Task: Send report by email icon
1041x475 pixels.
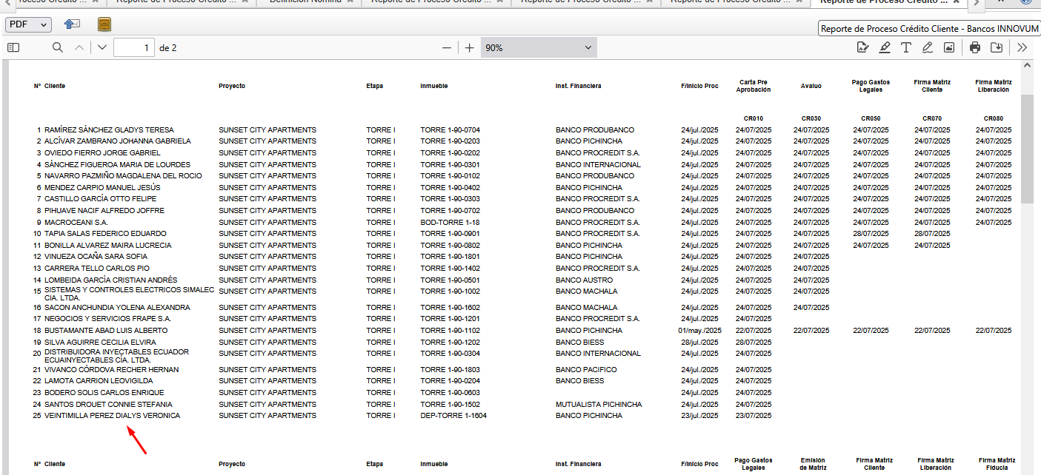Action: tap(72, 24)
